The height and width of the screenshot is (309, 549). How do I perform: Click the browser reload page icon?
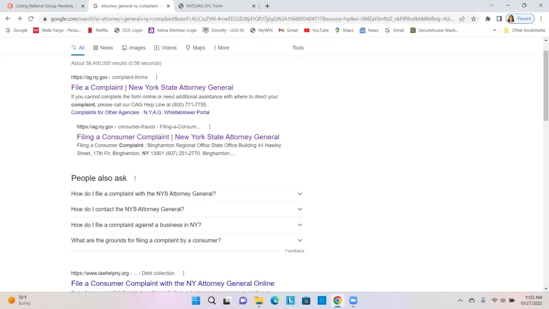pos(31,18)
